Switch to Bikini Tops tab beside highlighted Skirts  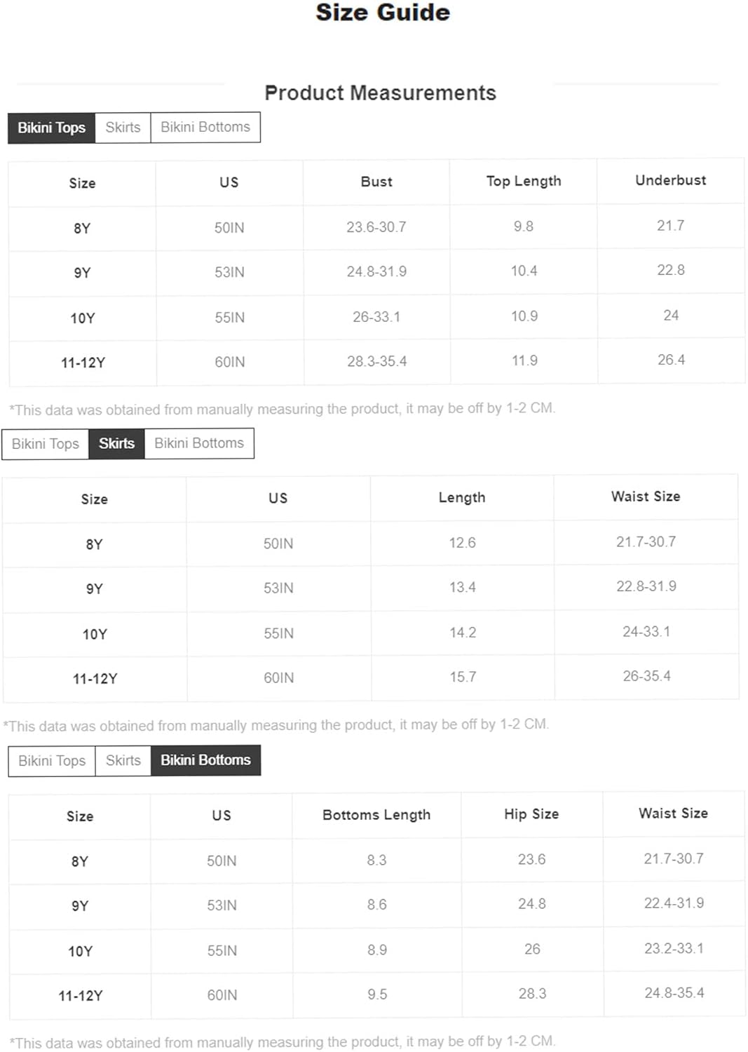point(46,444)
